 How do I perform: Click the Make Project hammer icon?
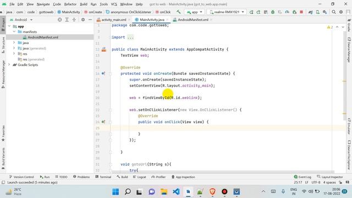click(178, 12)
